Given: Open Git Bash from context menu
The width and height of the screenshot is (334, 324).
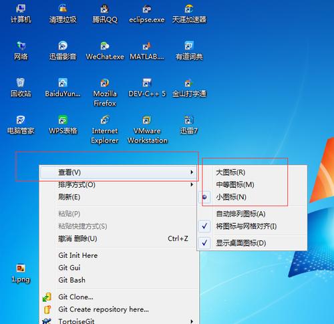Looking at the screenshot, I should [x=71, y=280].
